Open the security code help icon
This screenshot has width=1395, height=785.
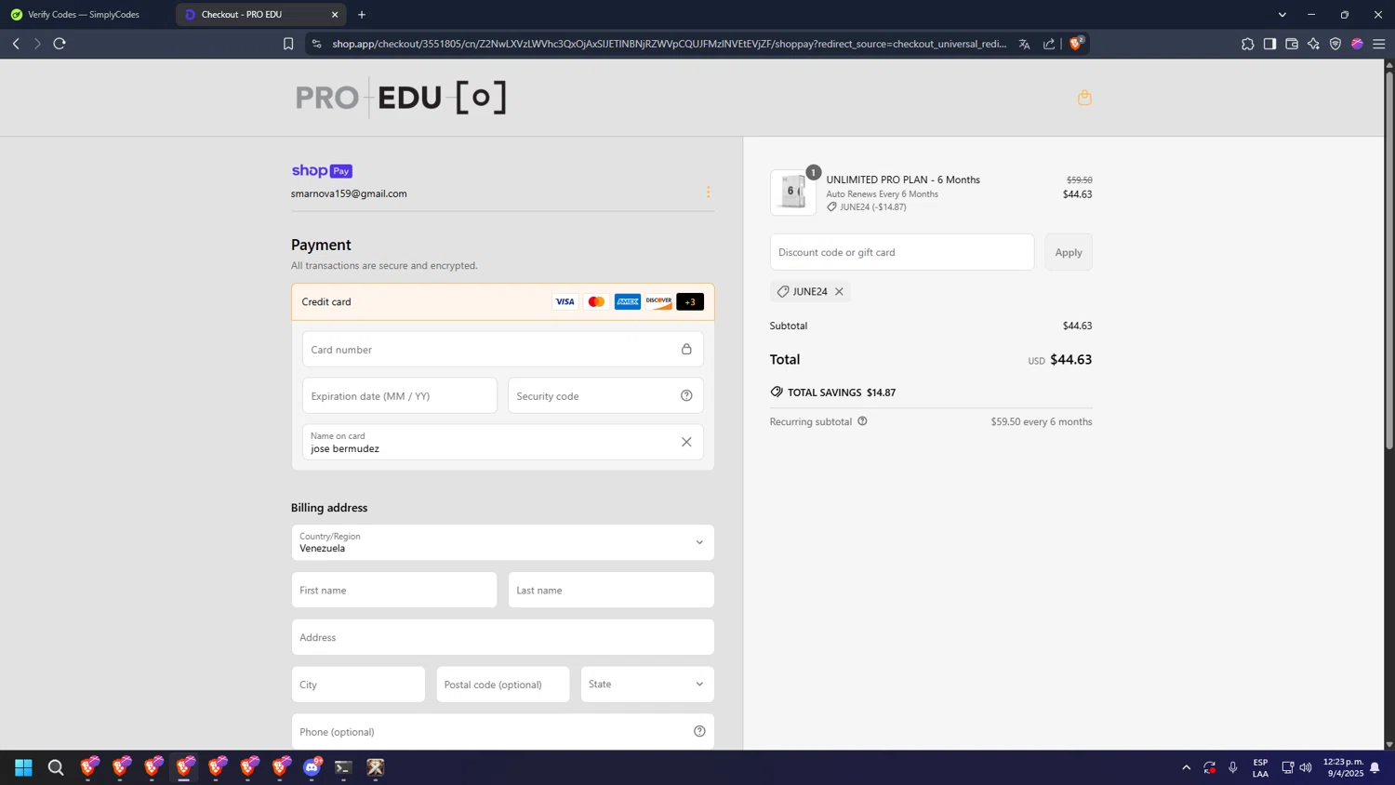coord(686,396)
